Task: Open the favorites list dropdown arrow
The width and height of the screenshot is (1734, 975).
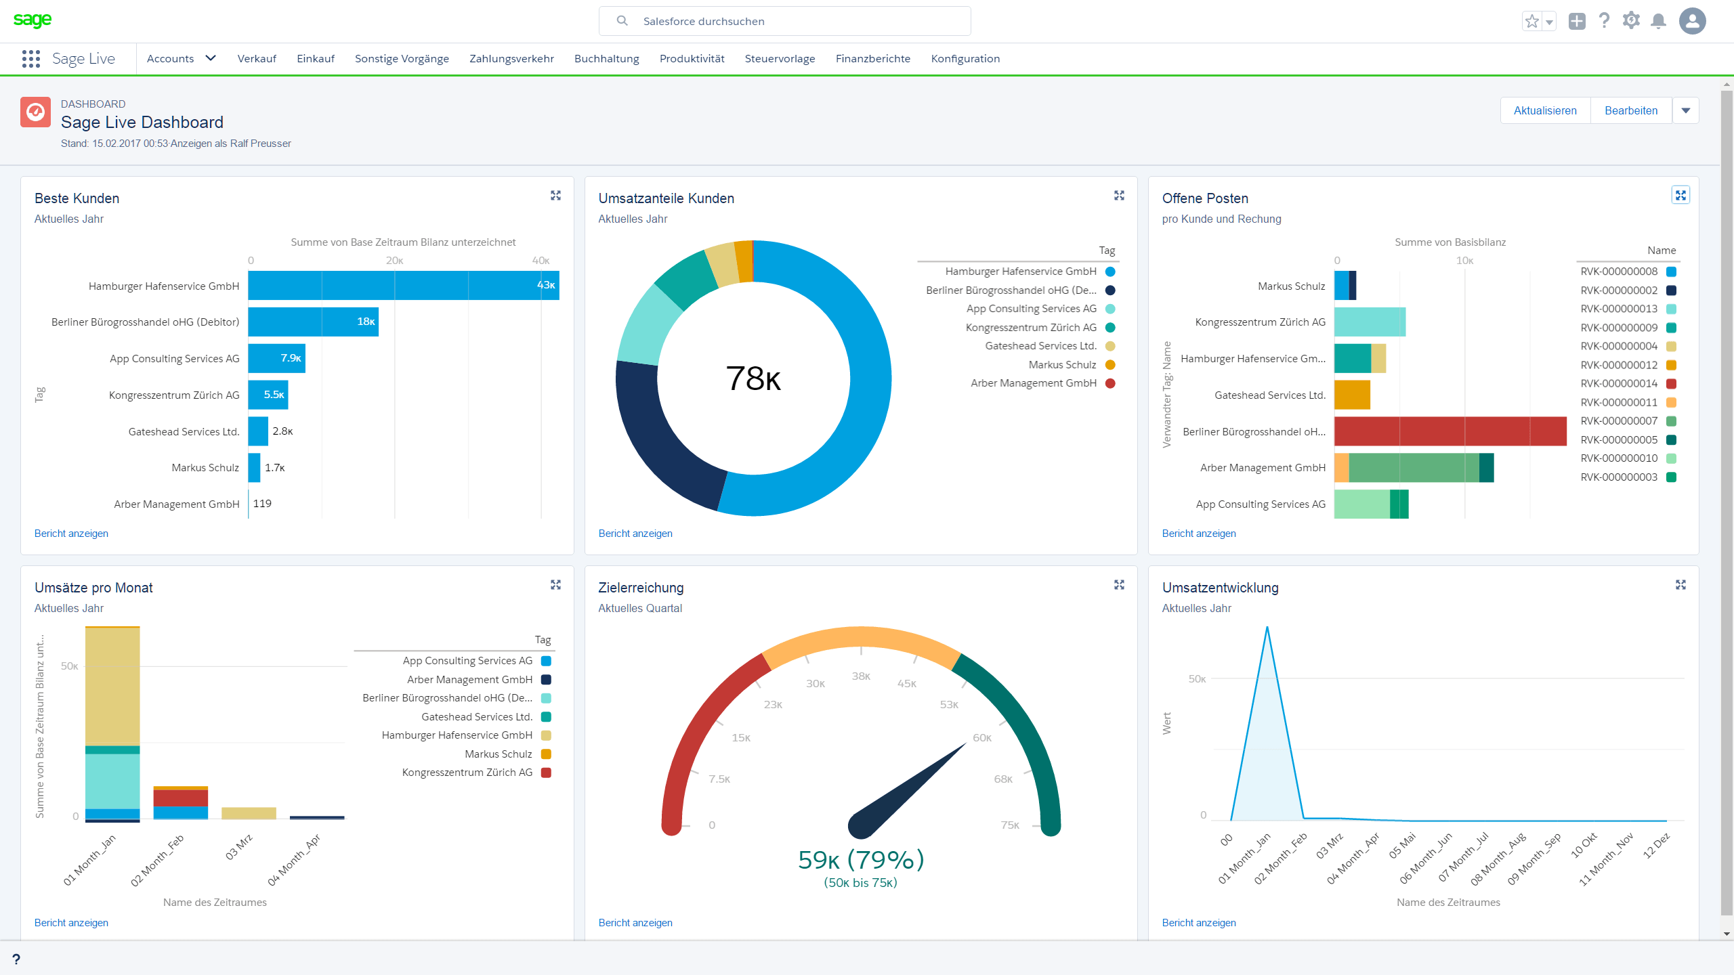Action: [x=1549, y=22]
